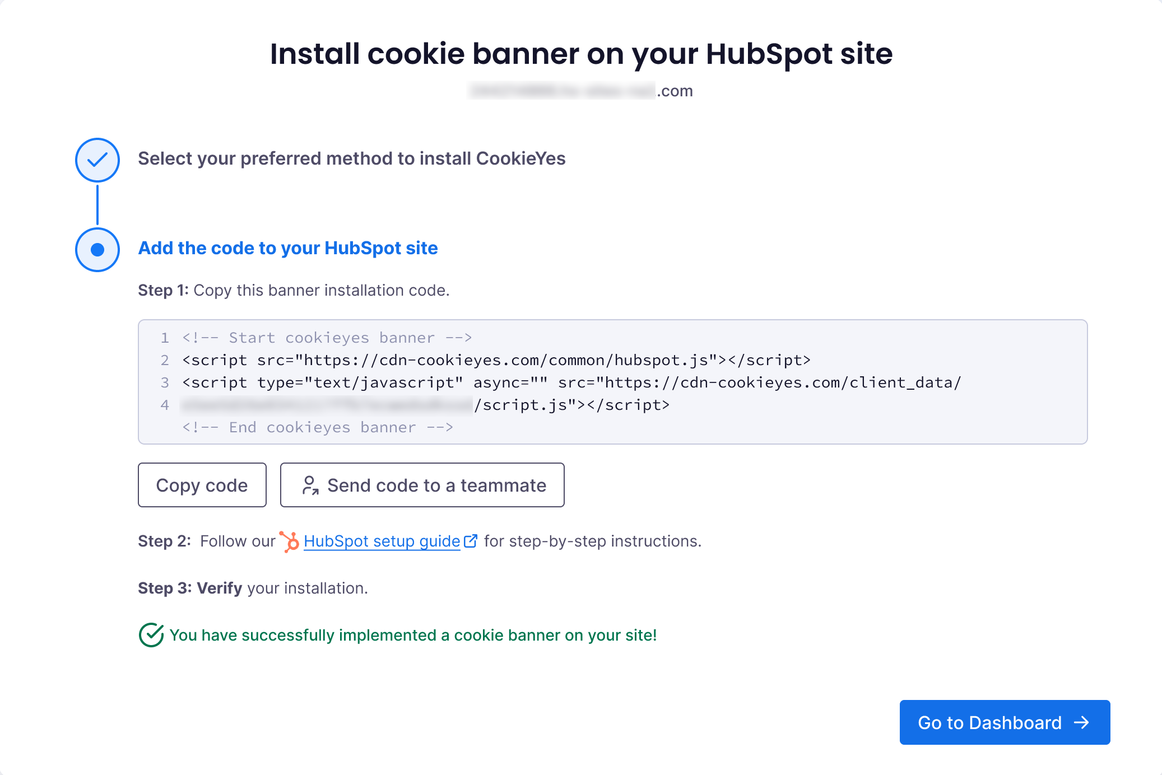Send code to a teammate
This screenshot has height=775, width=1162.
[422, 485]
